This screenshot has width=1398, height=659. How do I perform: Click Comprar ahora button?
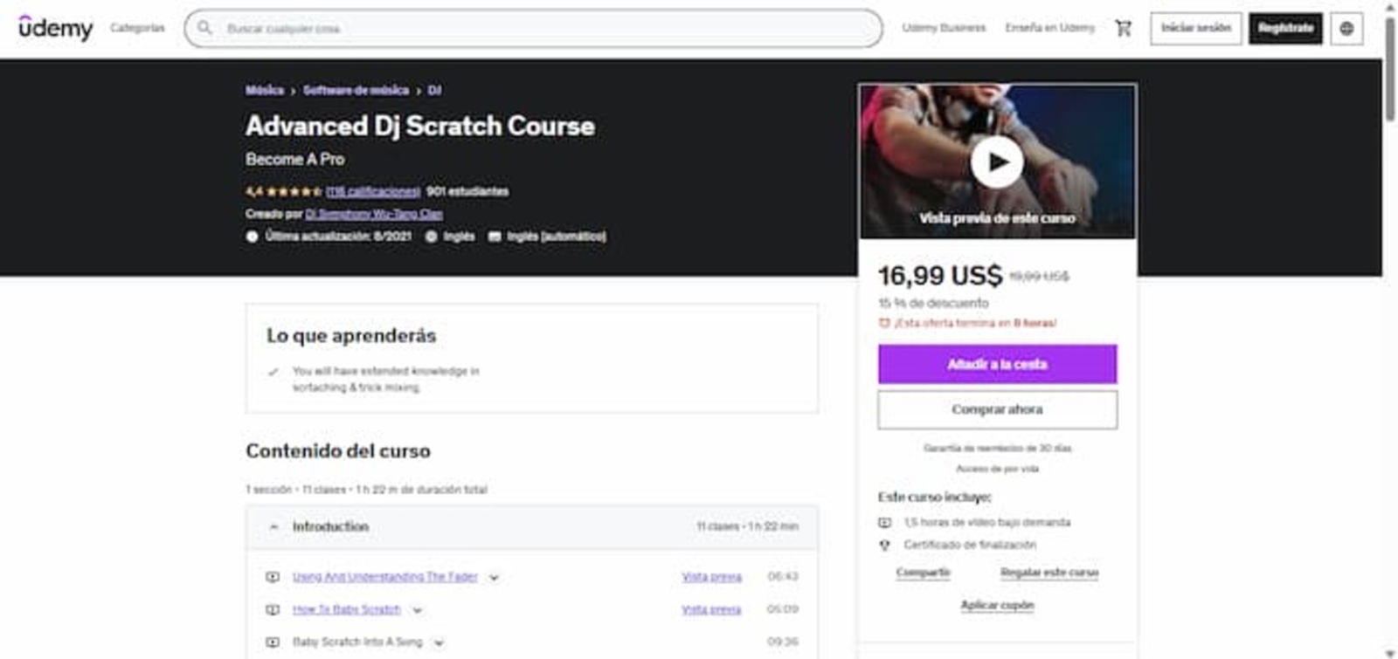pos(997,409)
